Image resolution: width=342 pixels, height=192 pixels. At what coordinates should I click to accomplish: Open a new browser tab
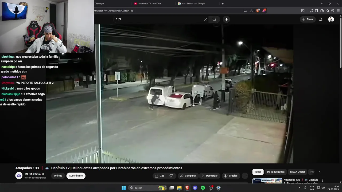[223, 3]
